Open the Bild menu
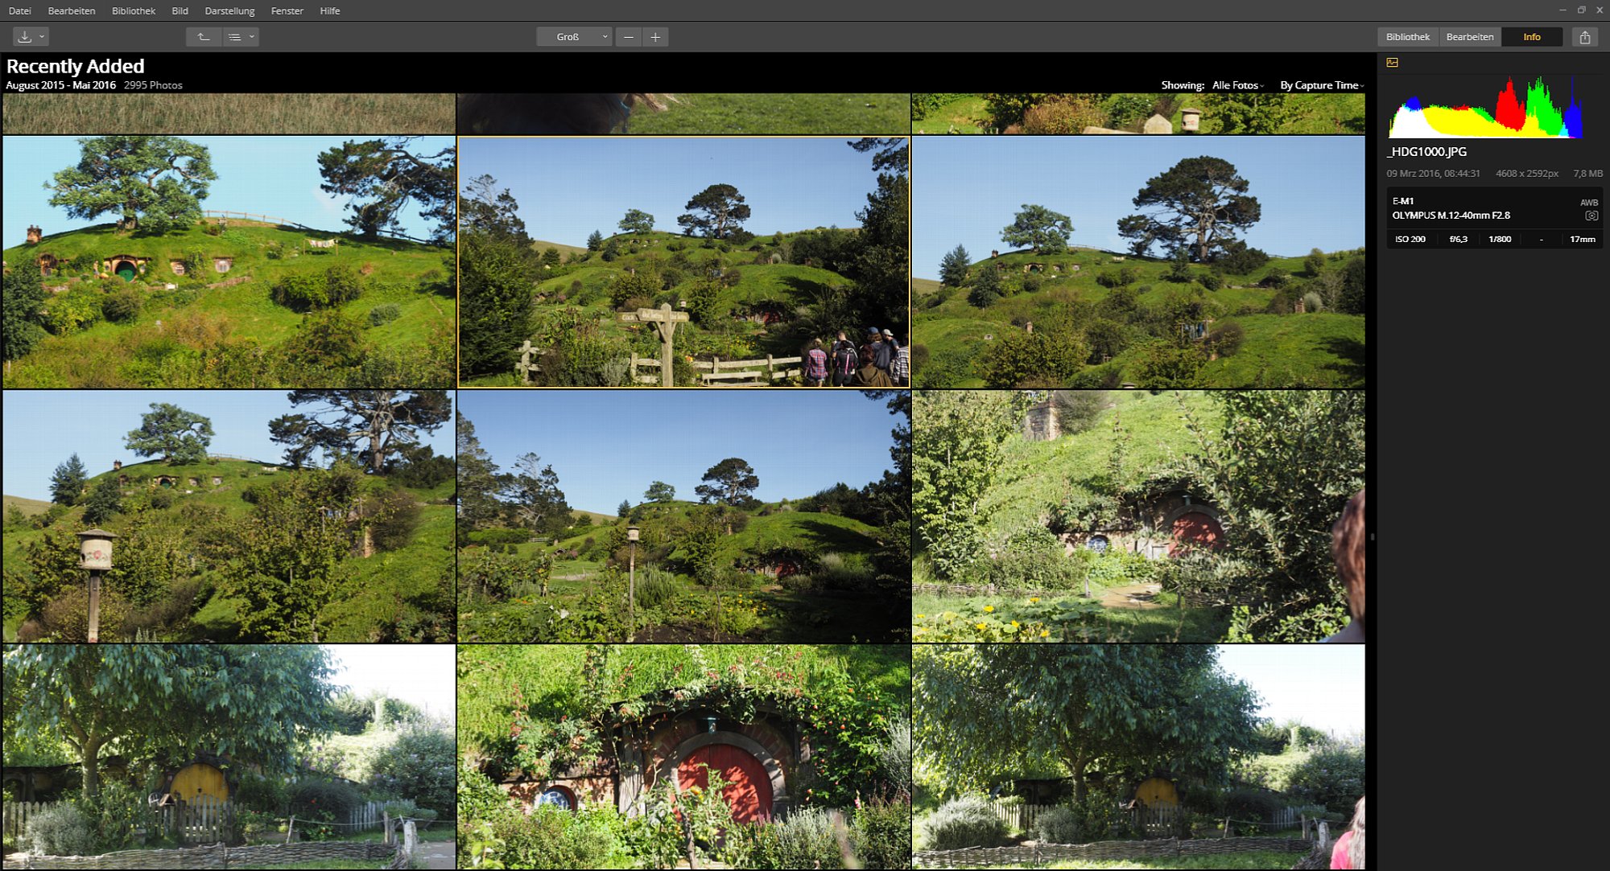 (180, 10)
